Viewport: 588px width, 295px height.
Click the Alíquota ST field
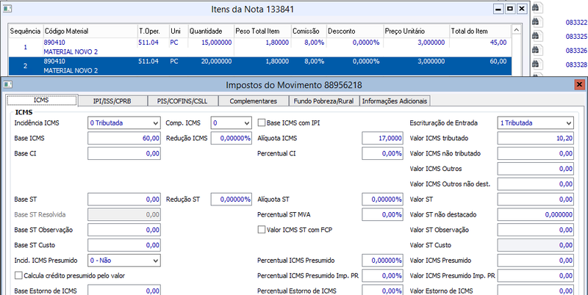tap(383, 200)
